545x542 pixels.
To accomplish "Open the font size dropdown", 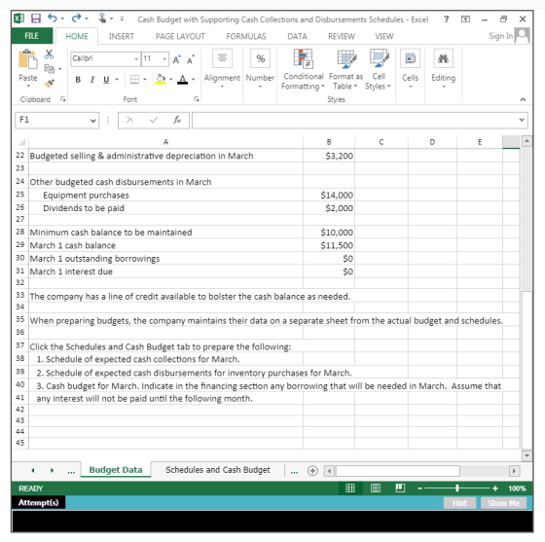I will coord(164,59).
